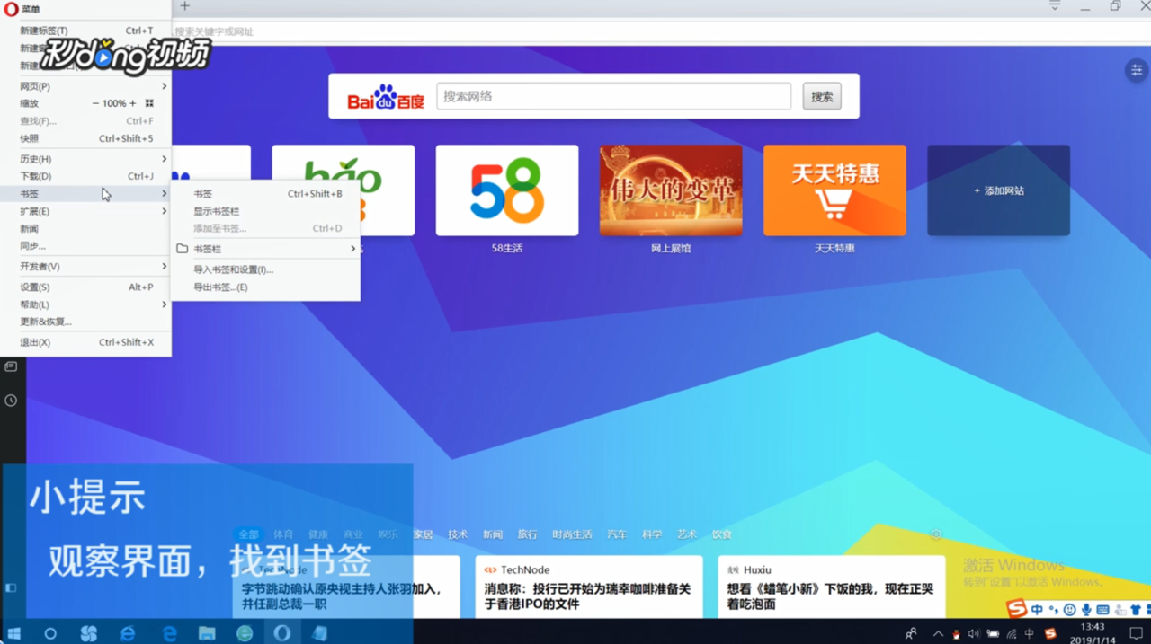Open news feed settings gear icon
Image resolution: width=1151 pixels, height=644 pixels.
coord(936,534)
